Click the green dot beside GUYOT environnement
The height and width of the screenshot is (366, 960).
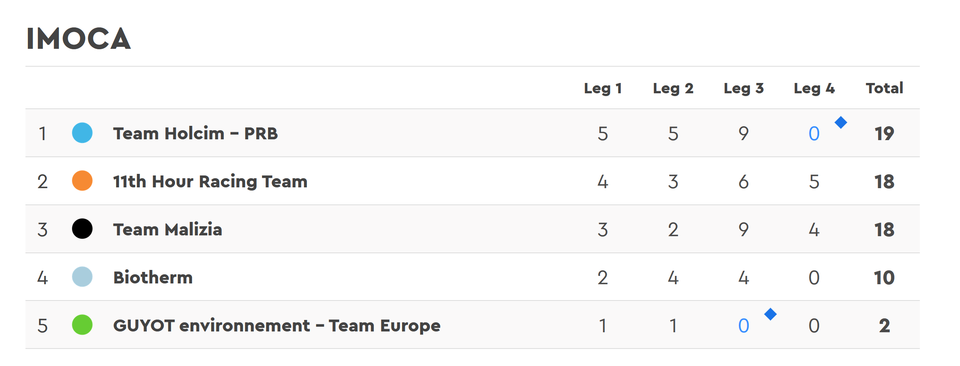pyautogui.click(x=82, y=325)
